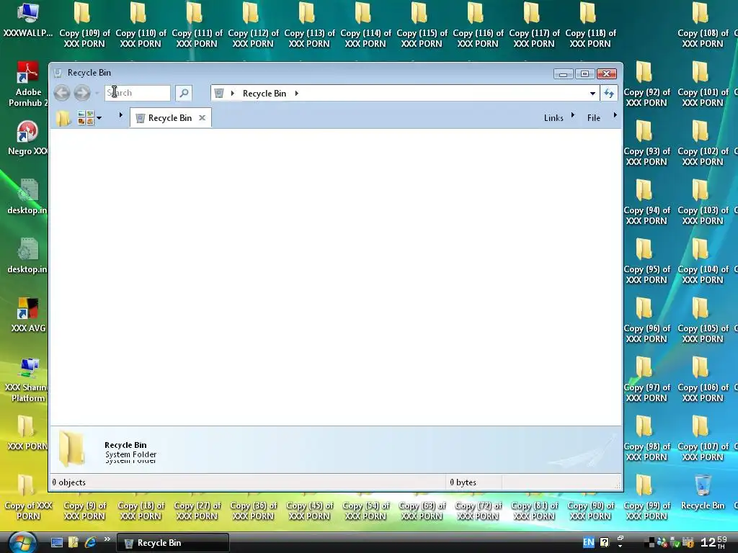
Task: Expand toolbar overflow arrow next to Views
Action: click(121, 114)
